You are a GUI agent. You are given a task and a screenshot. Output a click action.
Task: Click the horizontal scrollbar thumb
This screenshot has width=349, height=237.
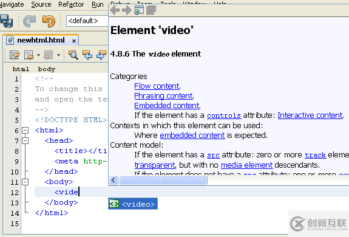click(x=163, y=180)
